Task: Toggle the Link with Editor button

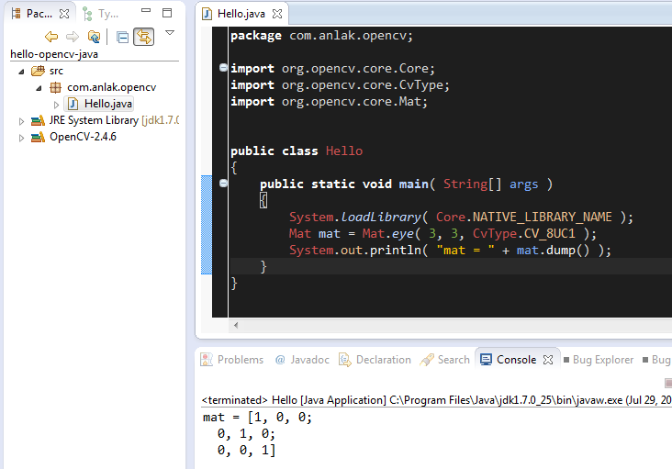Action: [143, 37]
